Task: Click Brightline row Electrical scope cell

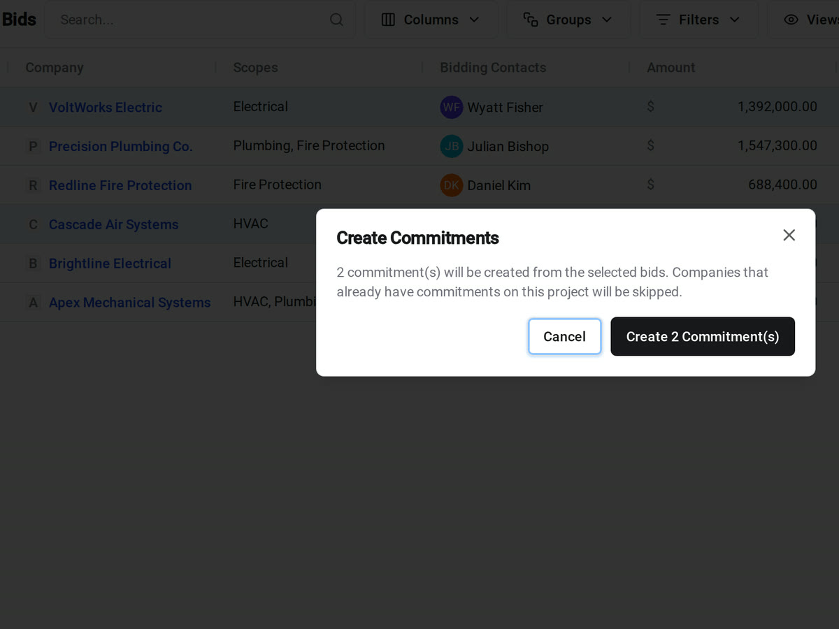Action: [260, 263]
